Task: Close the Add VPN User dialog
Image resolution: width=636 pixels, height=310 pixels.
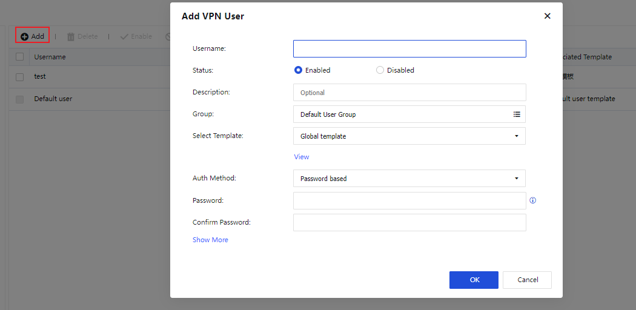Action: point(548,16)
